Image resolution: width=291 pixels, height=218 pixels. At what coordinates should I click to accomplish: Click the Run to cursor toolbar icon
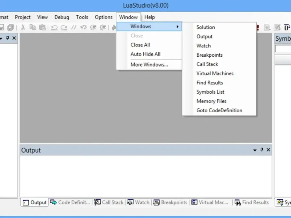pyautogui.click(x=267, y=28)
